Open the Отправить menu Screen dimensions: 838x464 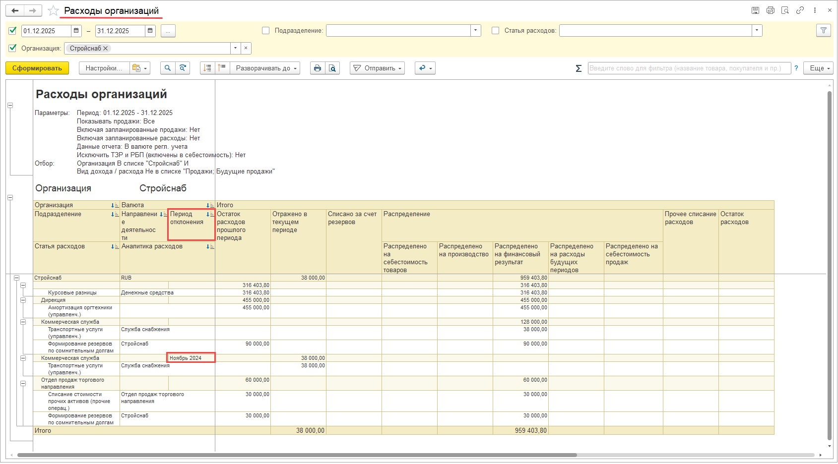tap(377, 68)
